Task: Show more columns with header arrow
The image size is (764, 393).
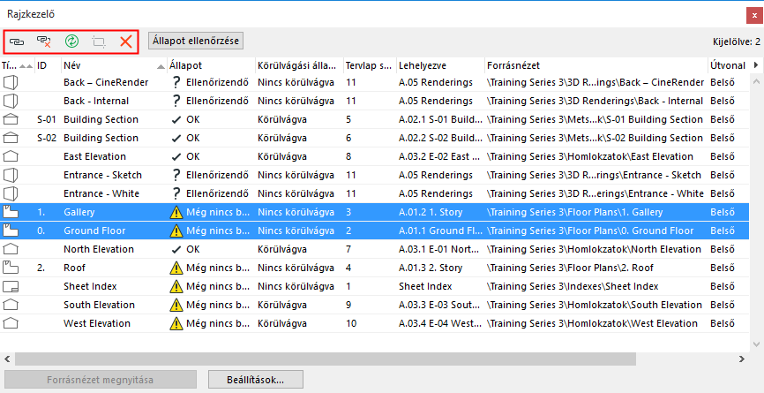Action: (x=756, y=64)
